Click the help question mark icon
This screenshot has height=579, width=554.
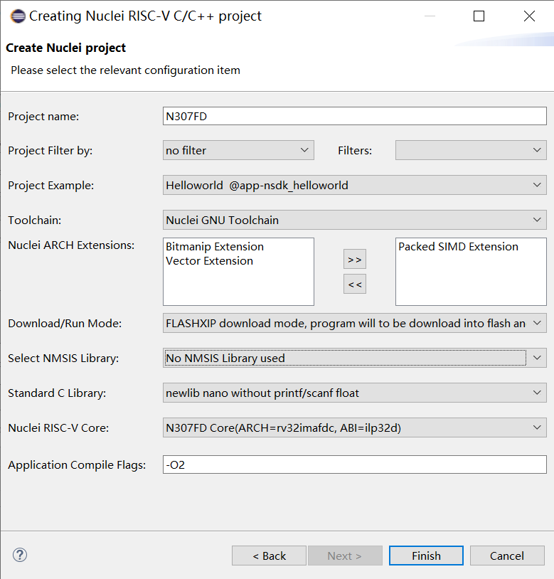click(x=20, y=555)
